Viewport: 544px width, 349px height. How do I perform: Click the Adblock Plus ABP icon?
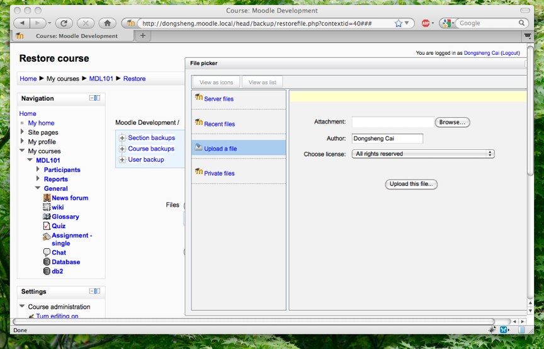(x=426, y=23)
